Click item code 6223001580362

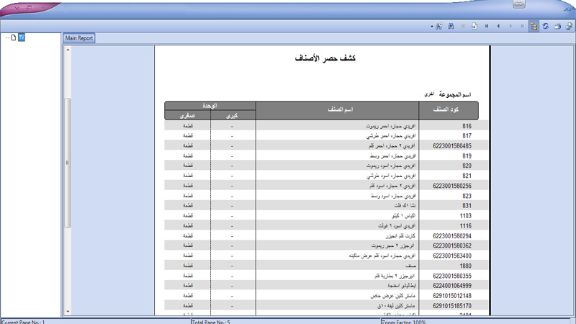[x=452, y=246]
